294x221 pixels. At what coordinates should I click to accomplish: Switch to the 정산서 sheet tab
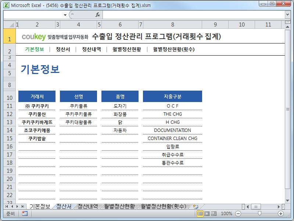64,207
